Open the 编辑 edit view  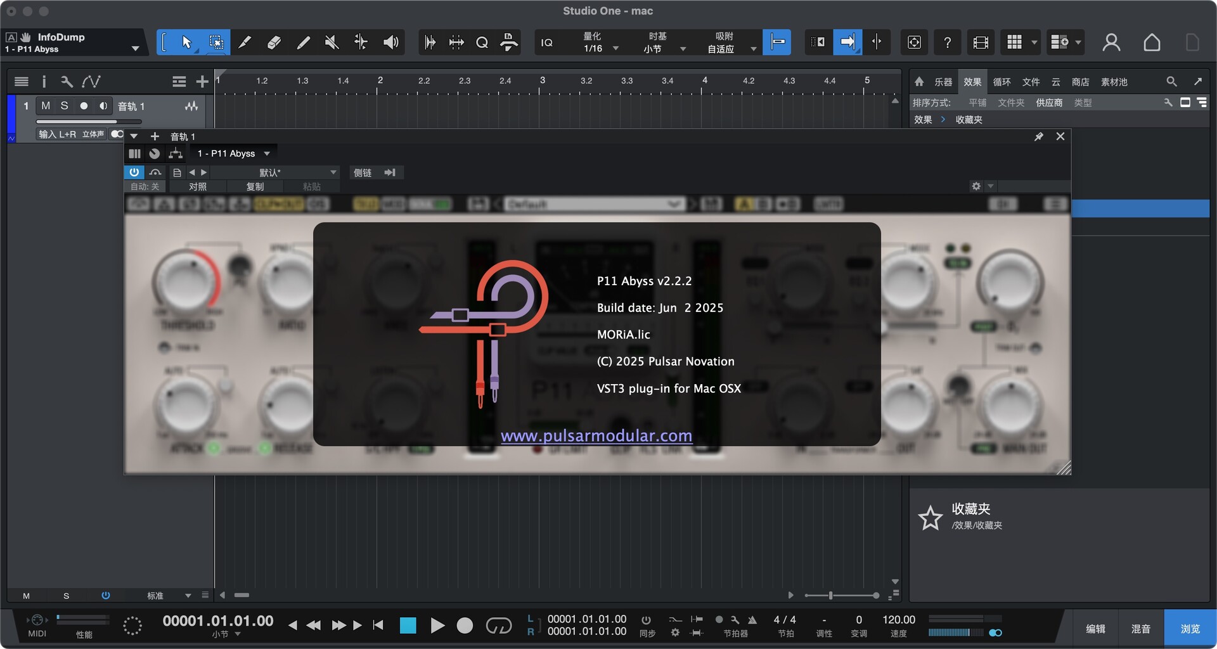click(x=1095, y=629)
